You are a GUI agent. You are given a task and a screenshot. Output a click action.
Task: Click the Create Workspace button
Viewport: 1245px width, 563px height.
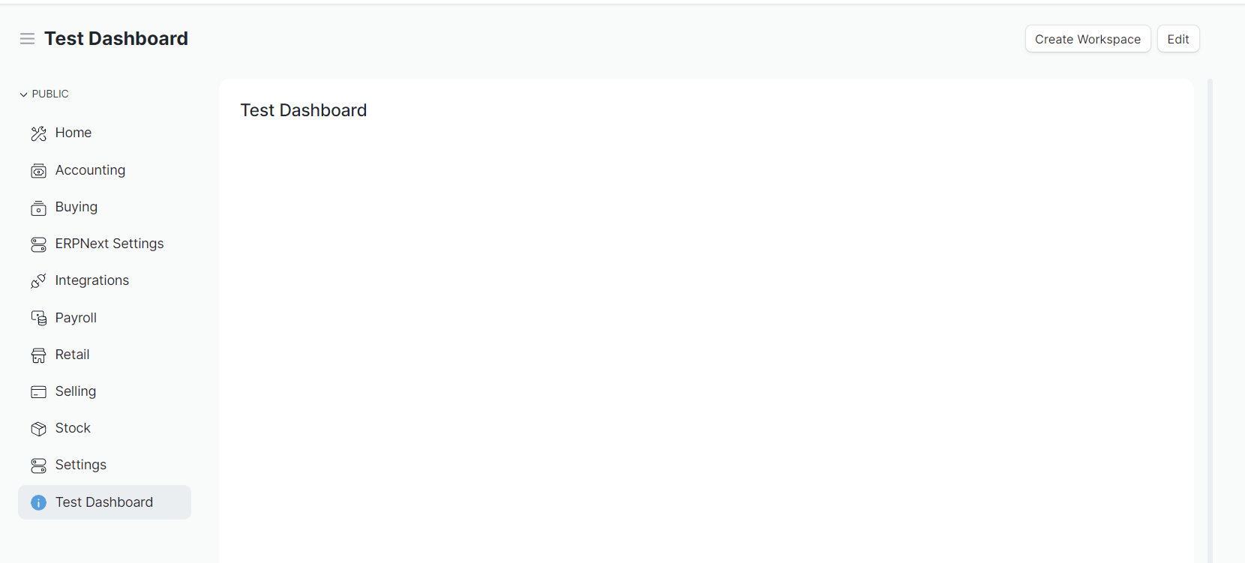1087,38
